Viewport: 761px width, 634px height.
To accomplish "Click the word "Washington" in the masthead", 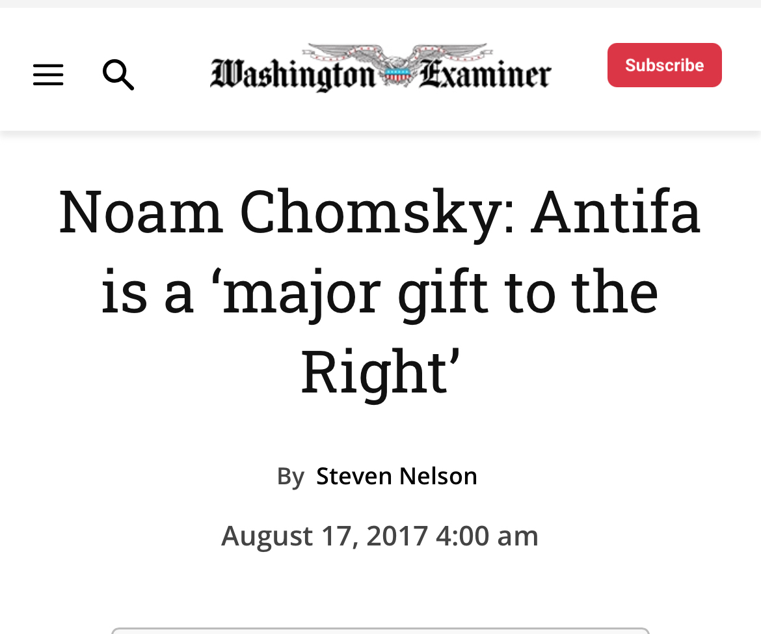I will pyautogui.click(x=293, y=74).
